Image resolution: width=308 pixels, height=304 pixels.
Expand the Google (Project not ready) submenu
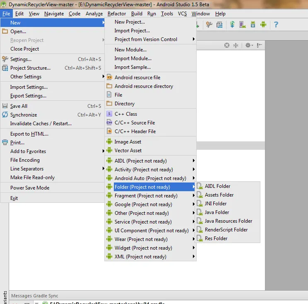click(x=150, y=204)
